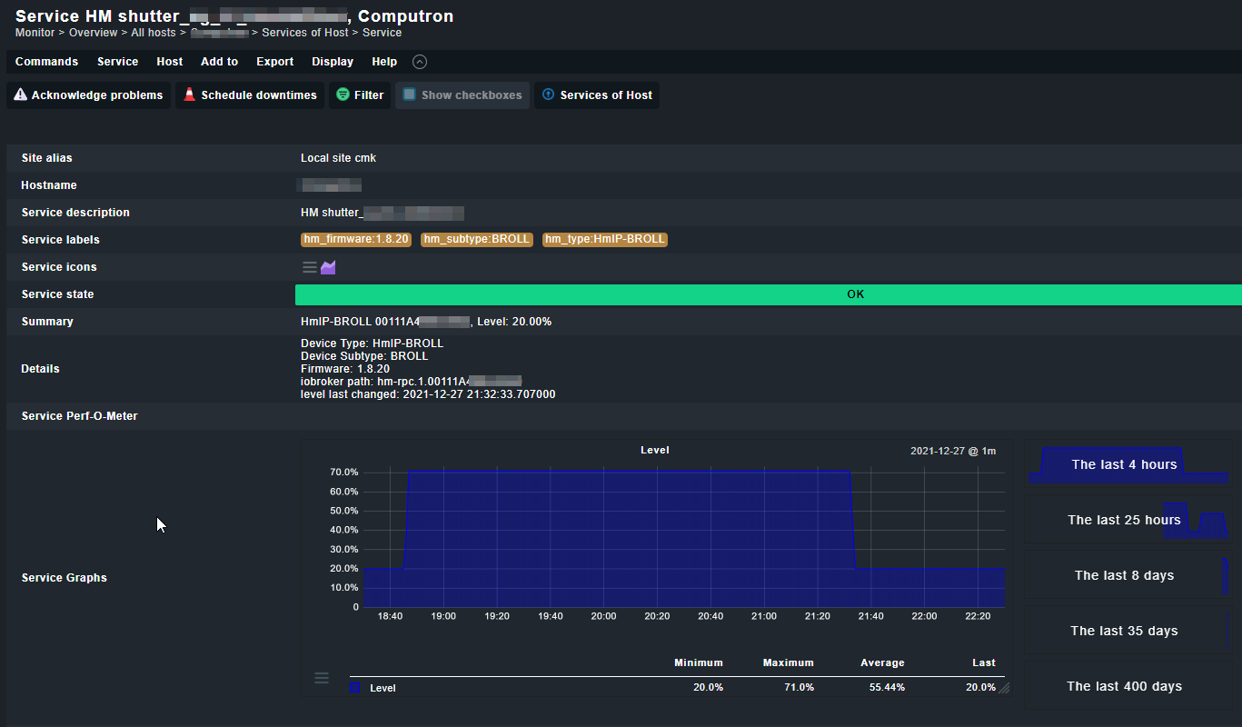Open the Commands menu
This screenshot has height=727, width=1242.
tap(46, 62)
